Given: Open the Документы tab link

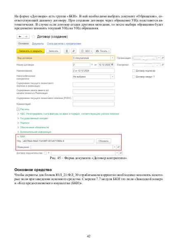Looking at the screenshot, I should pos(38,43).
